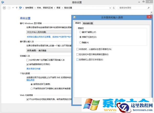154x113 pixels.
Task: Click the search magnifier icon
Action: tap(149, 8)
